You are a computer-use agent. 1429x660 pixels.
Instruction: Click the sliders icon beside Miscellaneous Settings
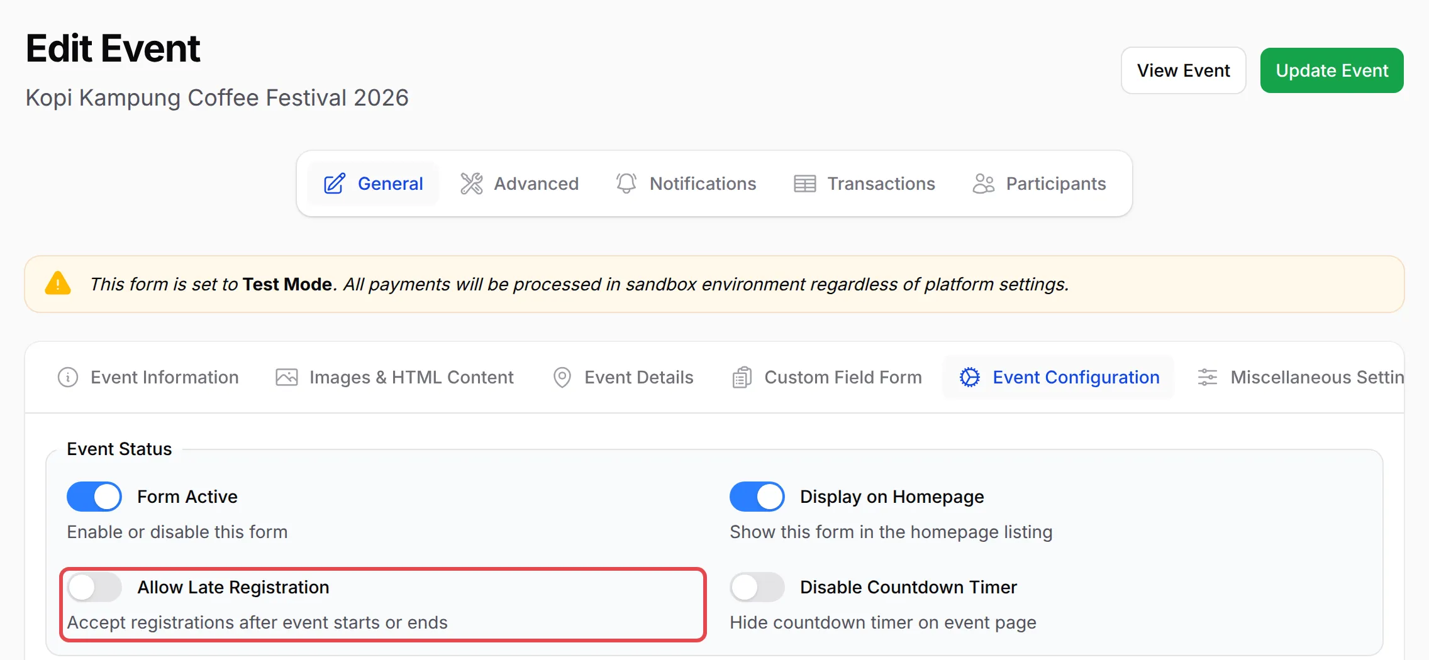(x=1207, y=377)
